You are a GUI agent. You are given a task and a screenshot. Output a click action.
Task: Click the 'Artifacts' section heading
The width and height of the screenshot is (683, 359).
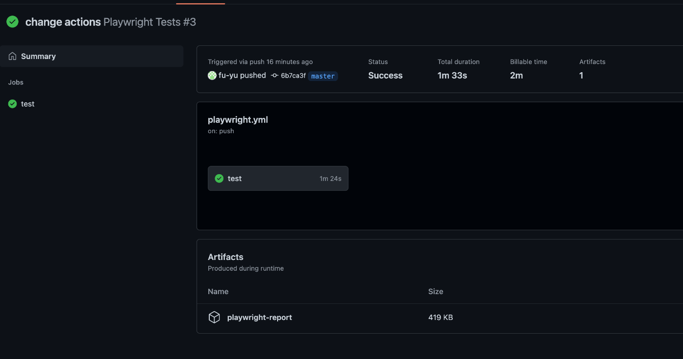(x=225, y=257)
